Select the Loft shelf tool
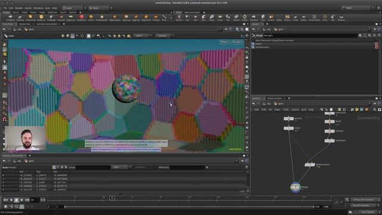This screenshot has width=382, height=215. (x=187, y=17)
